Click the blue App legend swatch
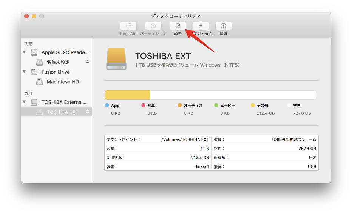The image size is (352, 213). coord(107,105)
